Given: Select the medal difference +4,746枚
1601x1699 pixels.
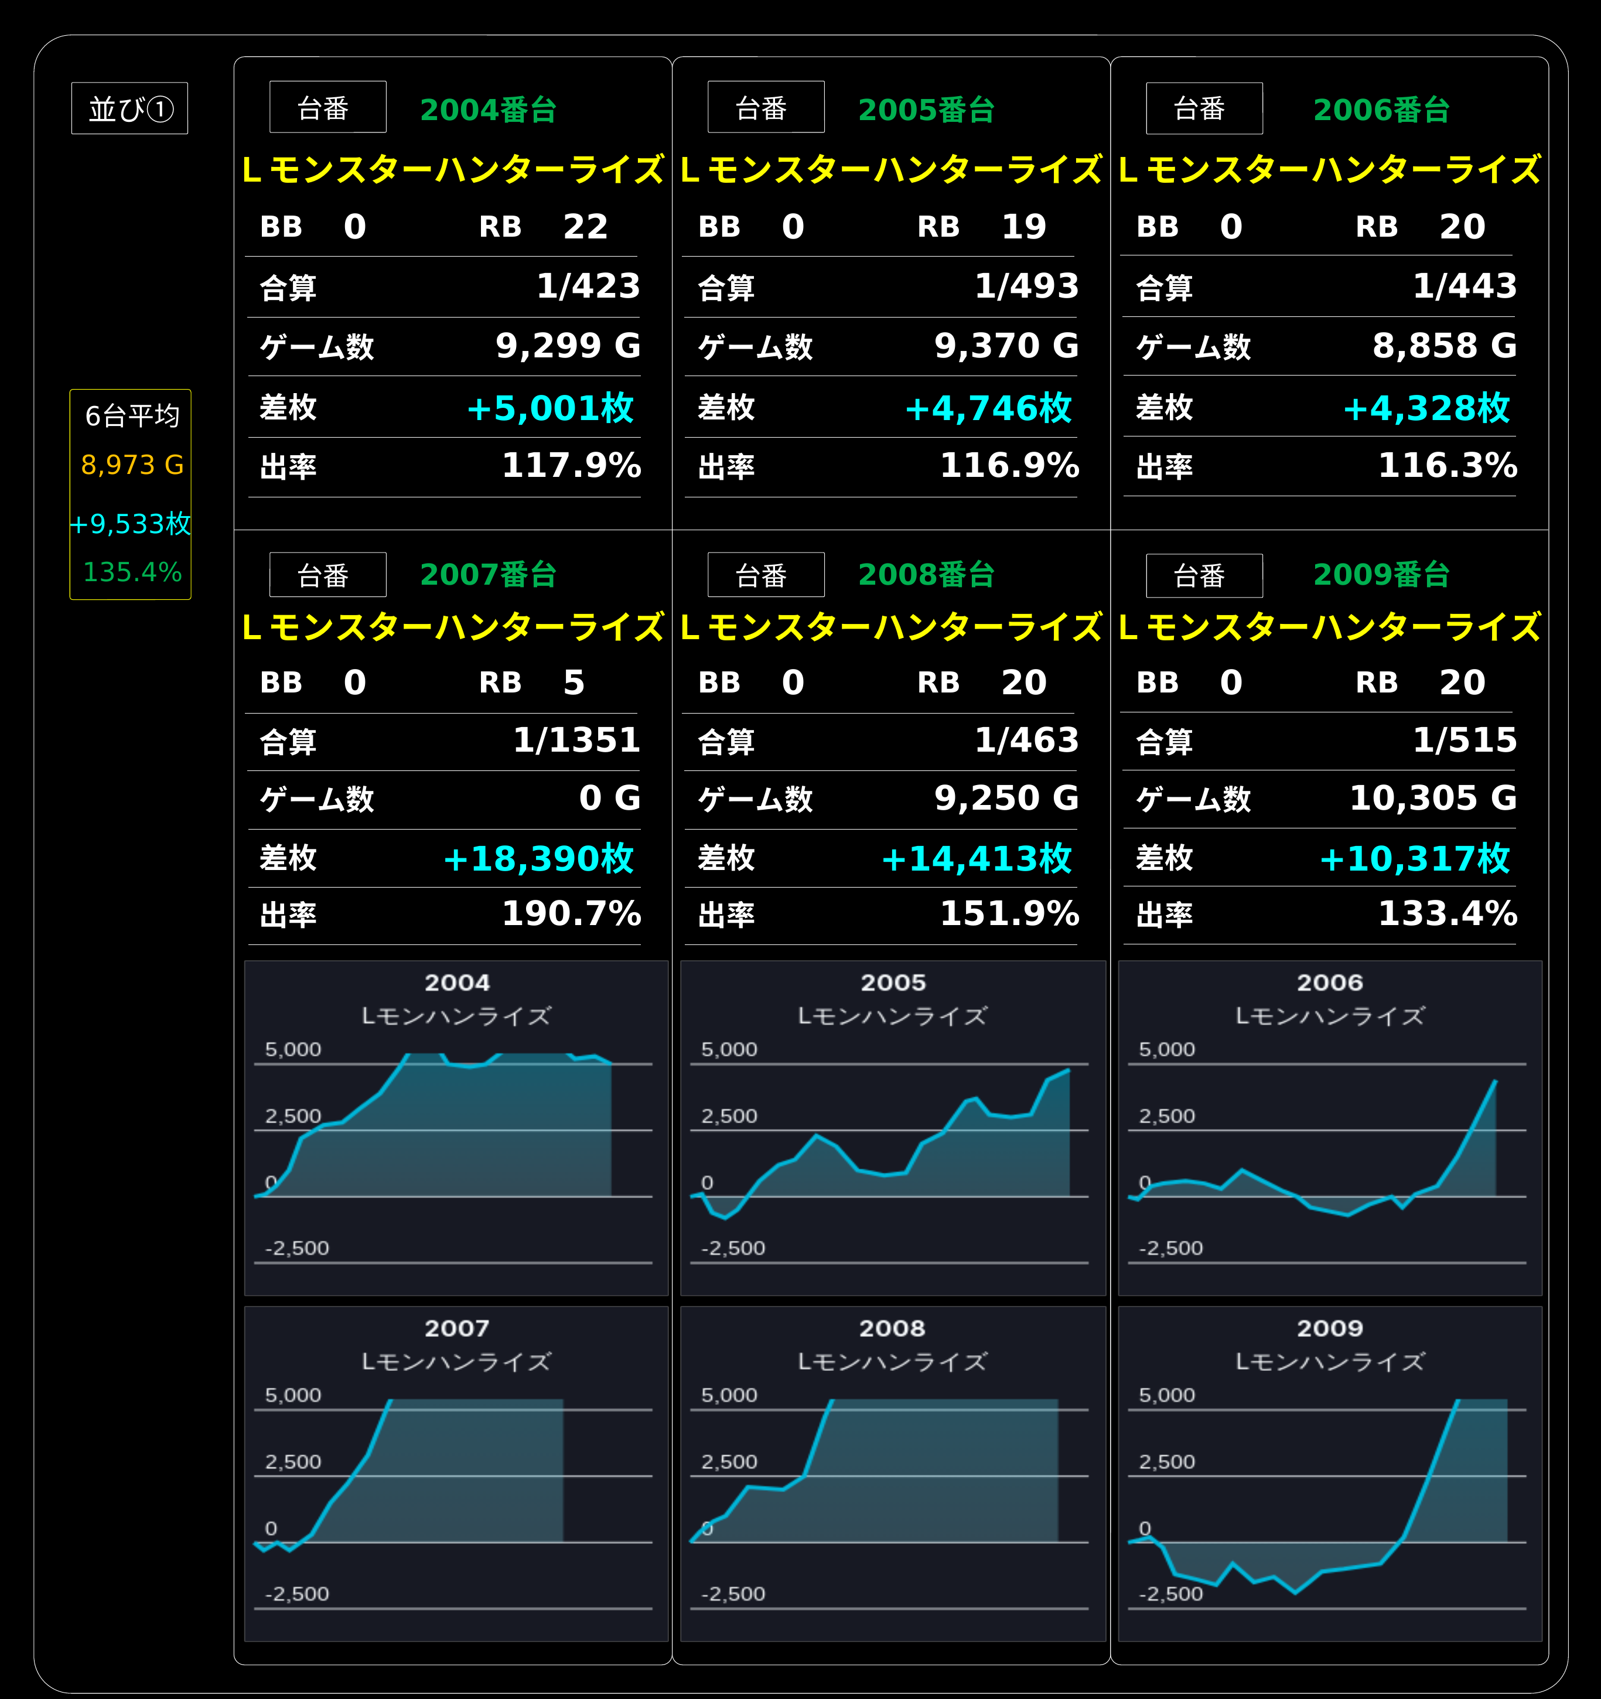Looking at the screenshot, I should (988, 408).
